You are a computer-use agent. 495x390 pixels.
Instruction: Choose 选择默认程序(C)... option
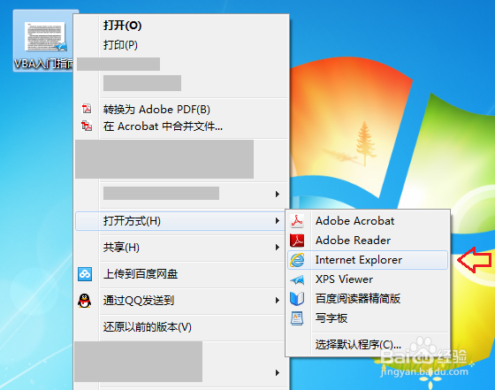pos(368,345)
